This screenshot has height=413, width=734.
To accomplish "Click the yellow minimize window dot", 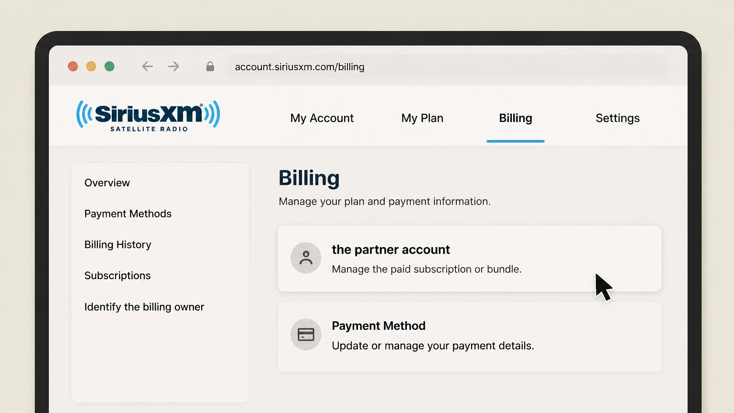I will point(91,66).
